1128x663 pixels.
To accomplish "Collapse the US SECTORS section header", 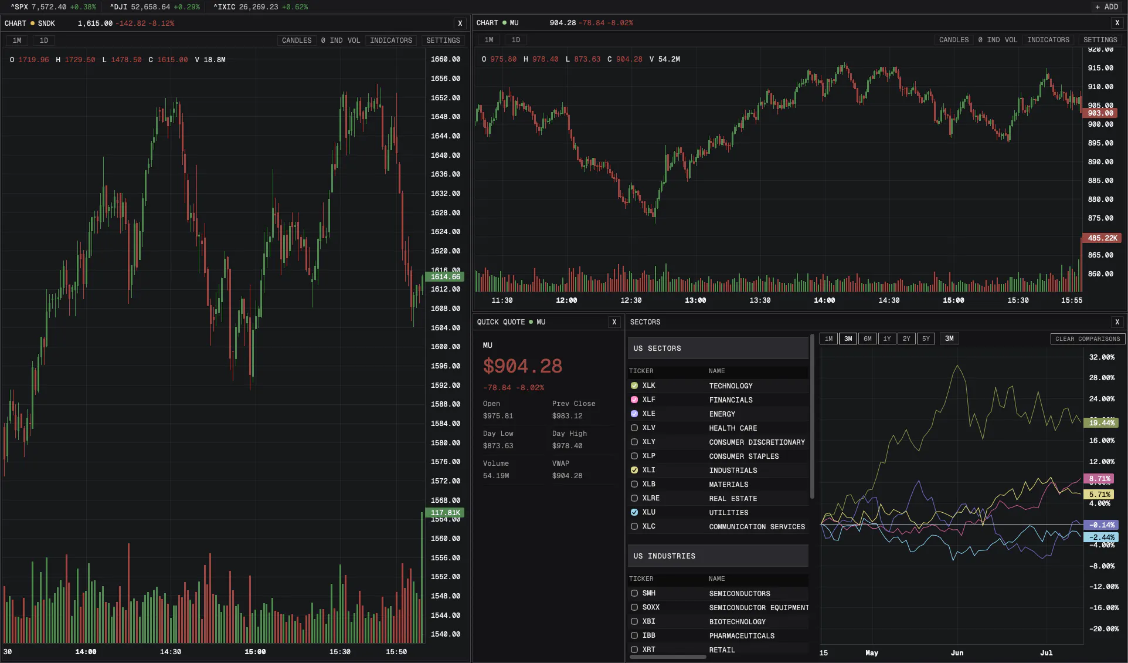I will pyautogui.click(x=718, y=349).
